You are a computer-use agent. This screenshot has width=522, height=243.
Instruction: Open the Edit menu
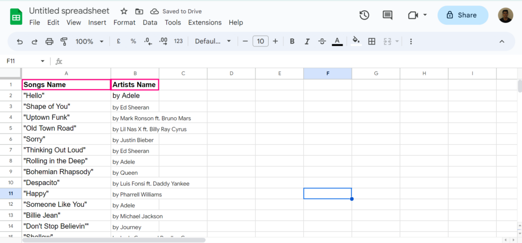tap(53, 22)
